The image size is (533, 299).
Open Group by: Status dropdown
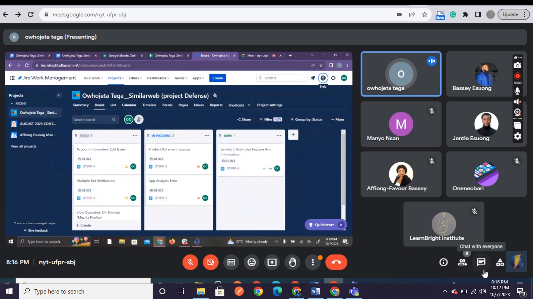coord(306,120)
